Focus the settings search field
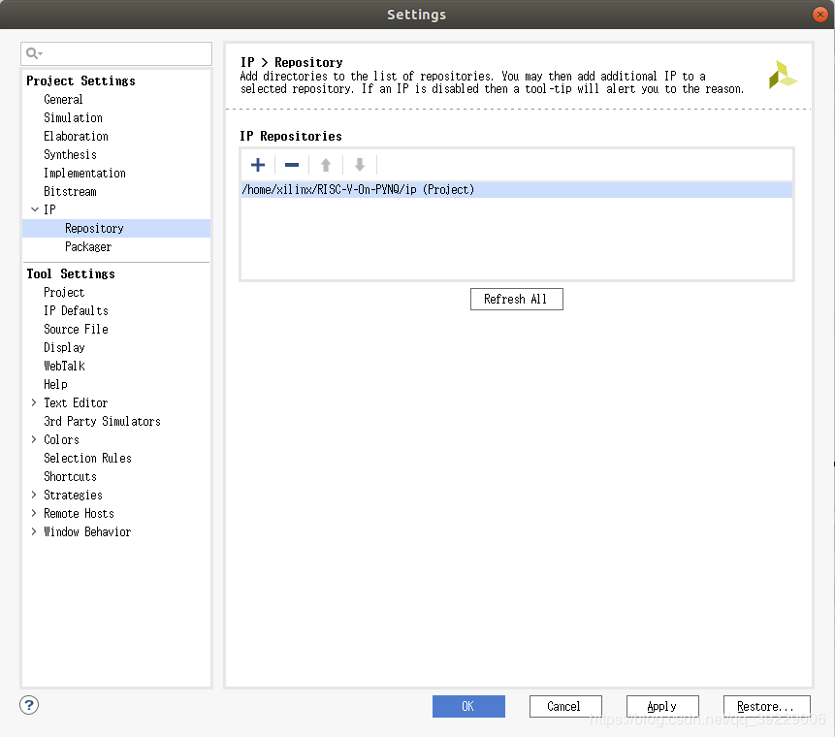Screen dimensions: 835x737 (x=116, y=53)
